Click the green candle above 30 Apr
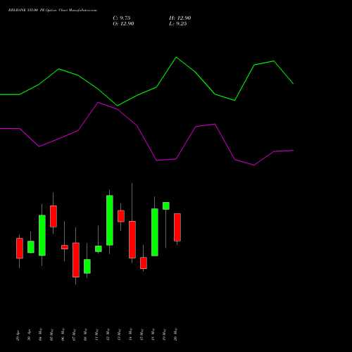 tap(31, 247)
